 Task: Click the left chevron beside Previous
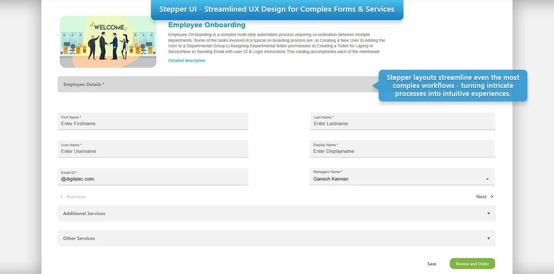tap(62, 197)
